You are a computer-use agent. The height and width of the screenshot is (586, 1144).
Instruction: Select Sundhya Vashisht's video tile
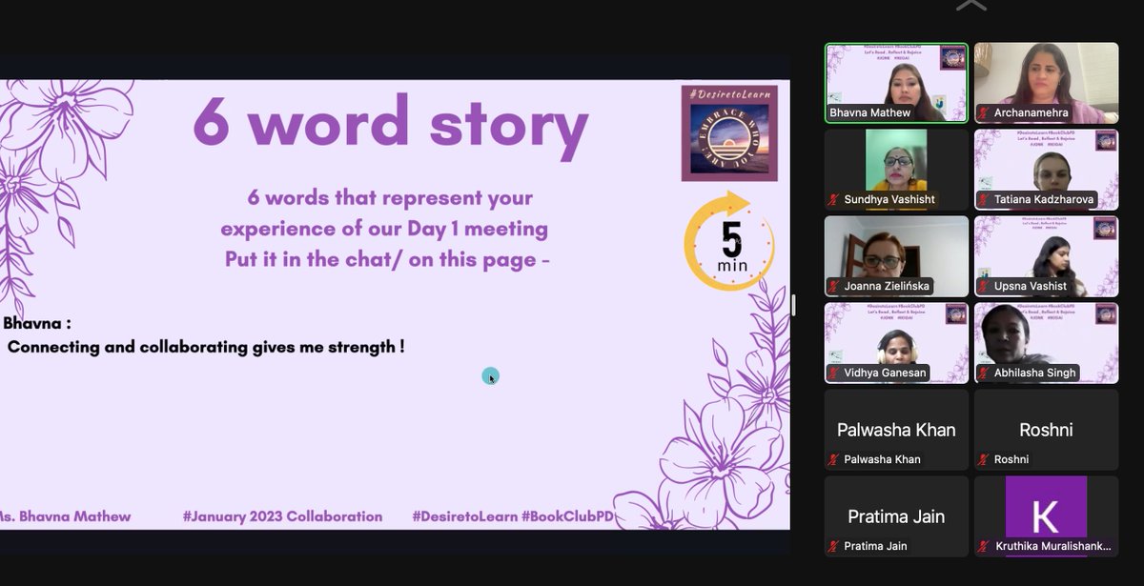click(x=896, y=169)
